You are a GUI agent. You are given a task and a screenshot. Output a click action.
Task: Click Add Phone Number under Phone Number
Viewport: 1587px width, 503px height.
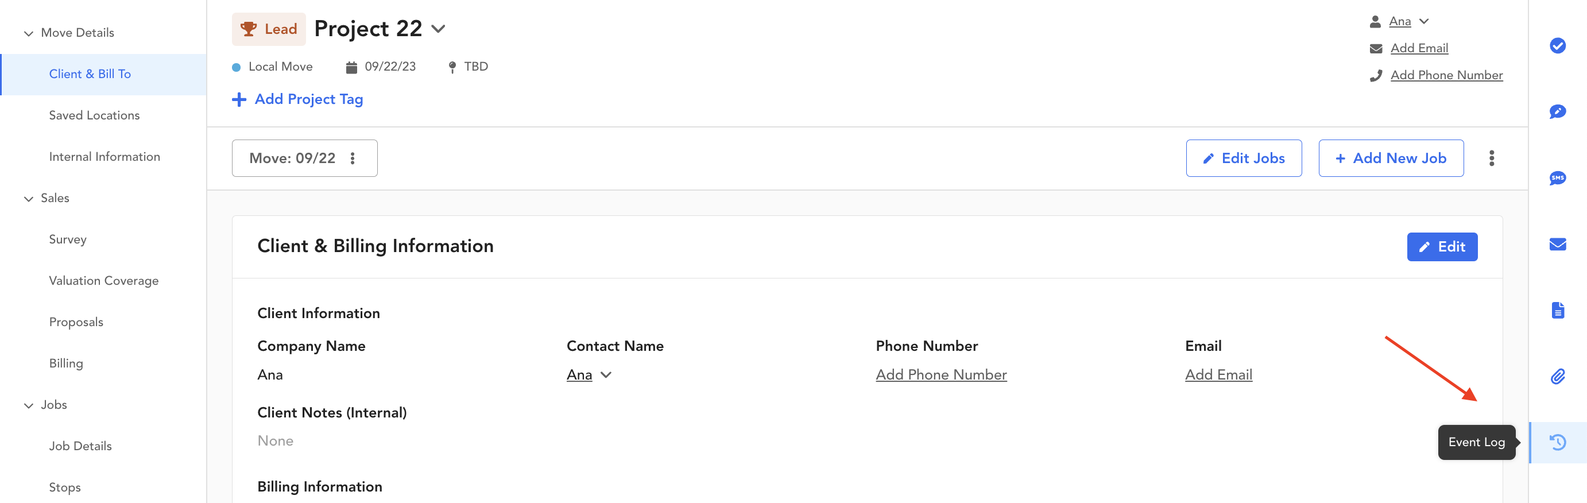point(940,375)
